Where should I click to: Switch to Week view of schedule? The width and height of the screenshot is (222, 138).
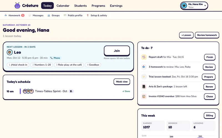[x=122, y=82]
